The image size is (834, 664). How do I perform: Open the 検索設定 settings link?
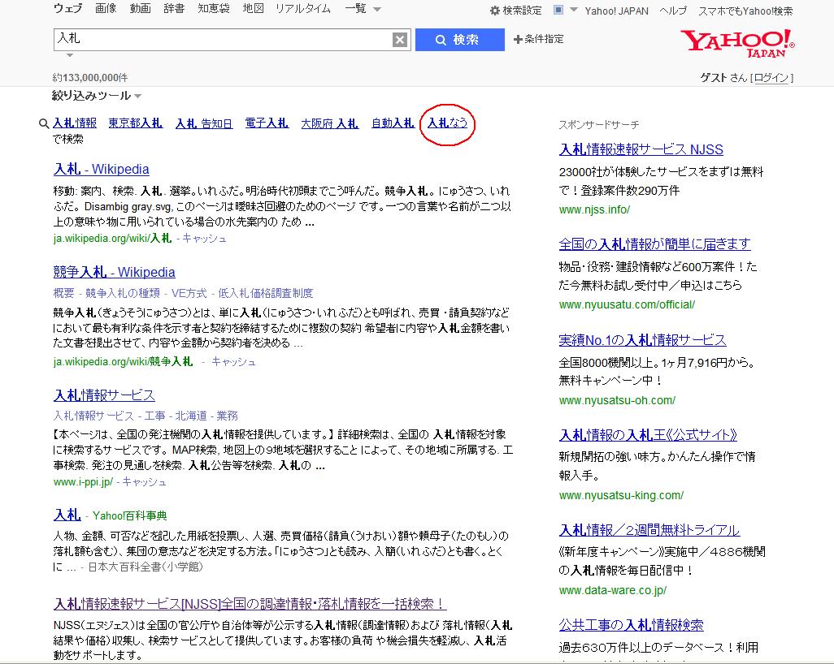[523, 11]
